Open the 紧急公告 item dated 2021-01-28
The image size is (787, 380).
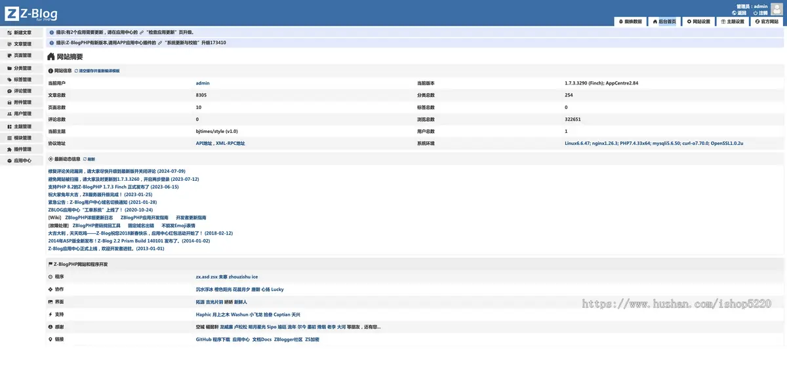[x=102, y=202]
